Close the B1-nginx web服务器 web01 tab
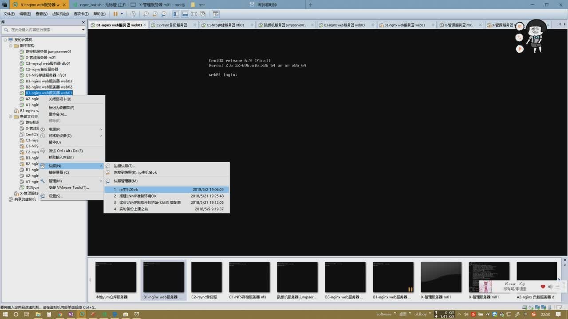568x319 pixels. (145, 25)
